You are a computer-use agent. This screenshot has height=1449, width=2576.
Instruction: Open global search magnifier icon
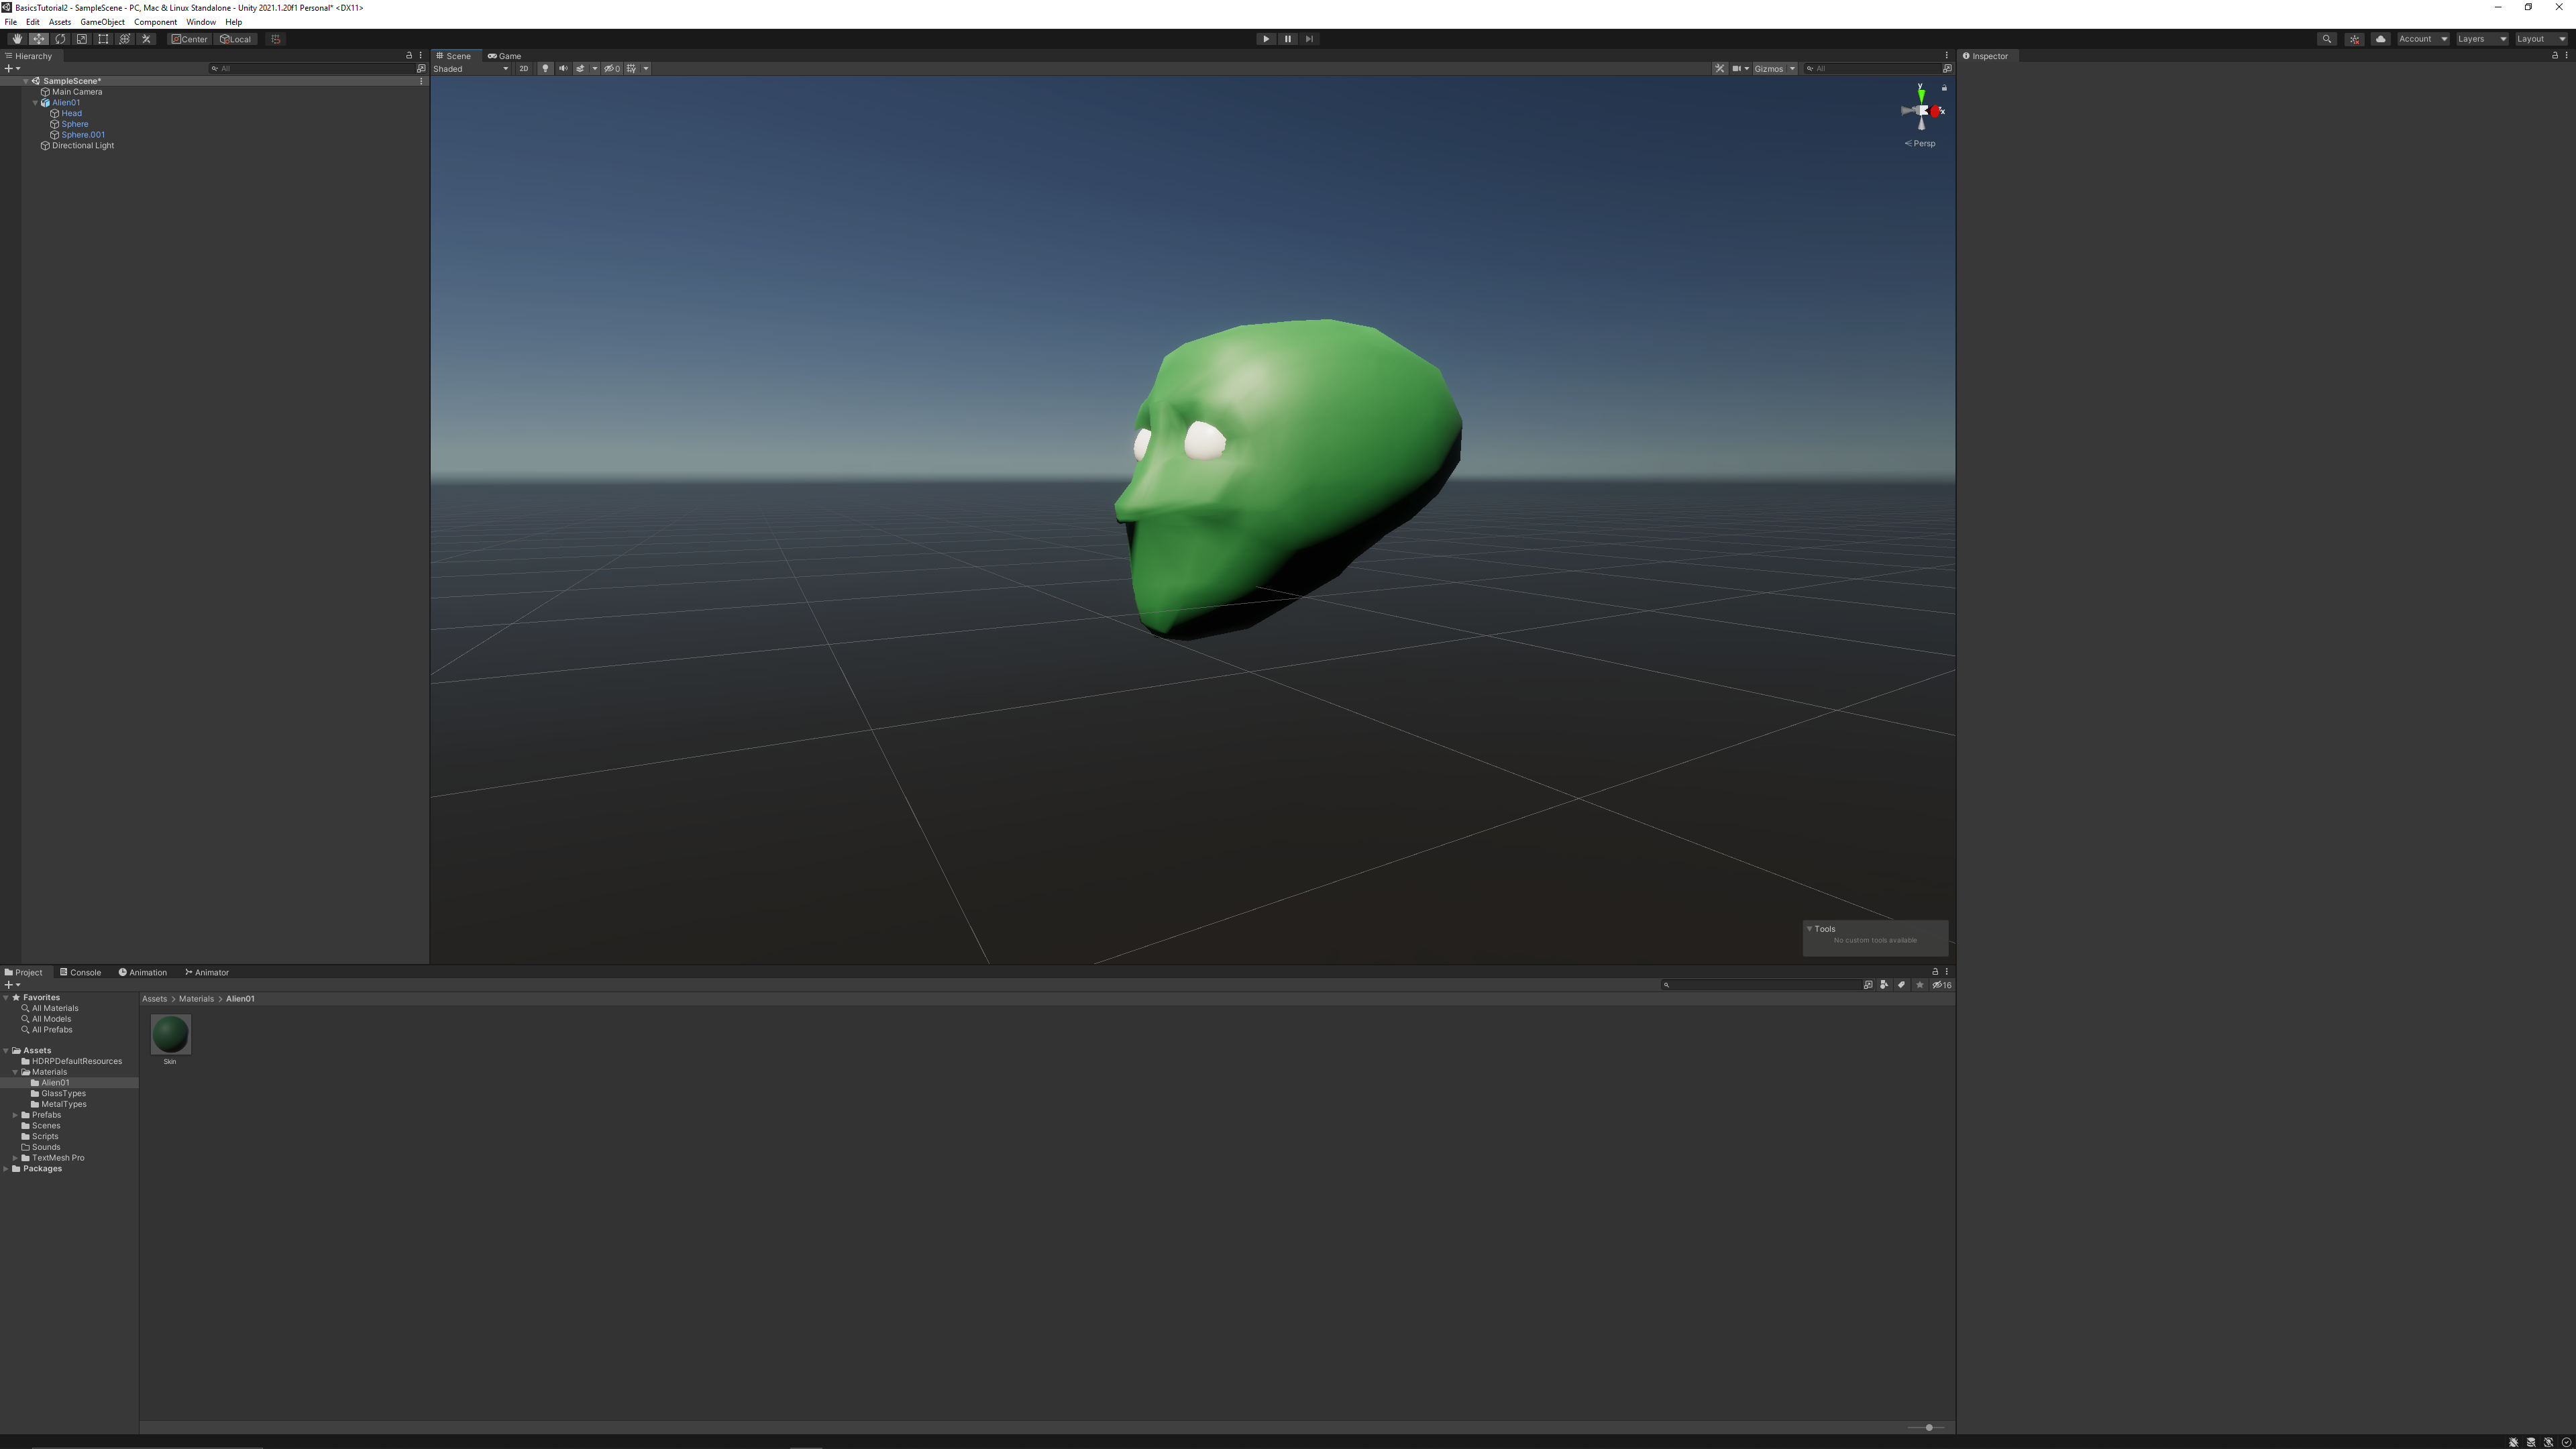(x=2327, y=39)
